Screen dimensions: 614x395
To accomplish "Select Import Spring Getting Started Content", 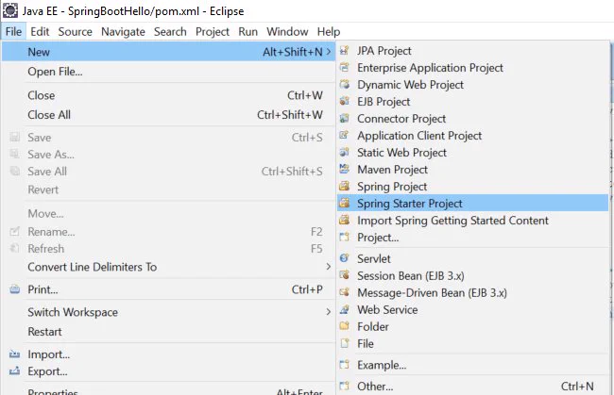I will 472,220.
